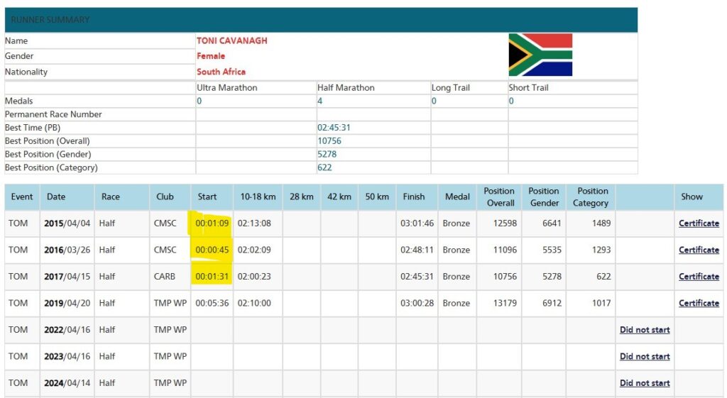Open the 2015 race Certificate link

(x=699, y=223)
